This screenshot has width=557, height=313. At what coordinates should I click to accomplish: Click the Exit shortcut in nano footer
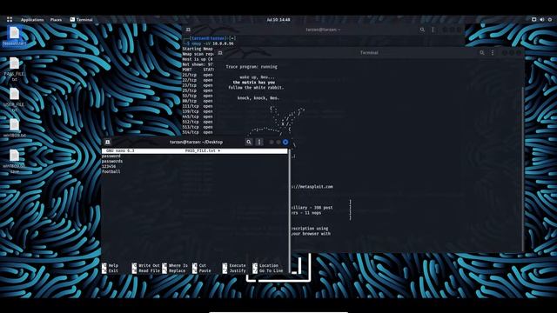(111, 270)
